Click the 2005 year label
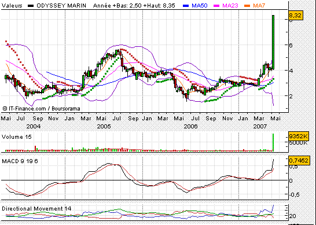Viewport: 316px width, 225px height. coord(104,127)
